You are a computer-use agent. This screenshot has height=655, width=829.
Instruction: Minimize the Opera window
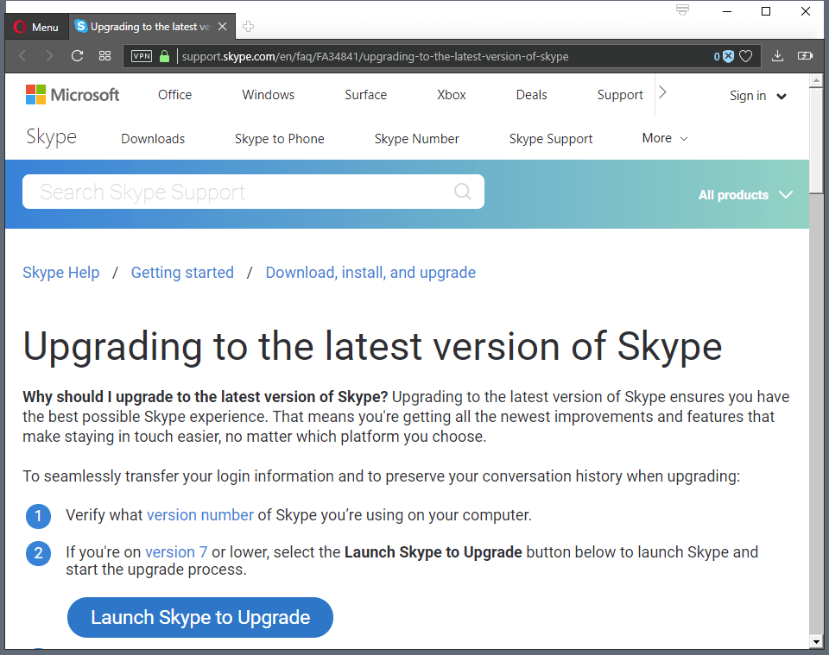coord(727,11)
